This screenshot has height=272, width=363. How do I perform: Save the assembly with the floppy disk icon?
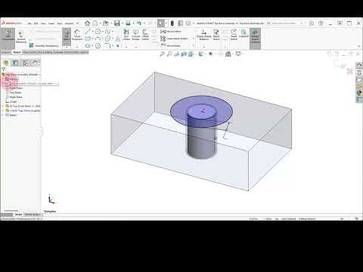click(x=117, y=23)
